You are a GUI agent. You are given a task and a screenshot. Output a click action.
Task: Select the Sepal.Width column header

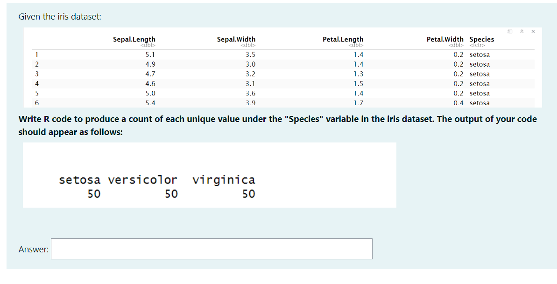pos(236,39)
